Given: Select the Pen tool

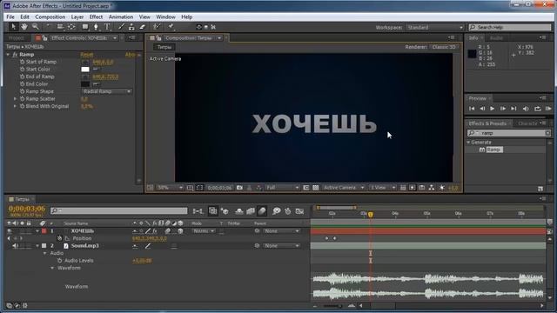Looking at the screenshot, I should click(x=96, y=27).
